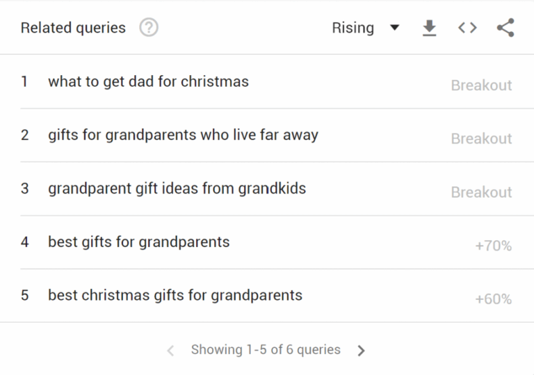534x375 pixels.
Task: Click Breakout label for the dad christmas query
Action: click(x=481, y=86)
